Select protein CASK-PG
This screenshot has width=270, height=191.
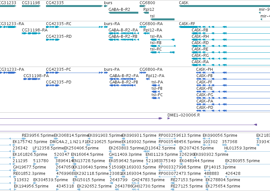(x=233, y=98)
